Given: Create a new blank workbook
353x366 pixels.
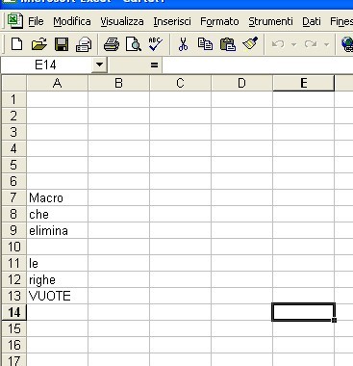Looking at the screenshot, I should coord(16,44).
